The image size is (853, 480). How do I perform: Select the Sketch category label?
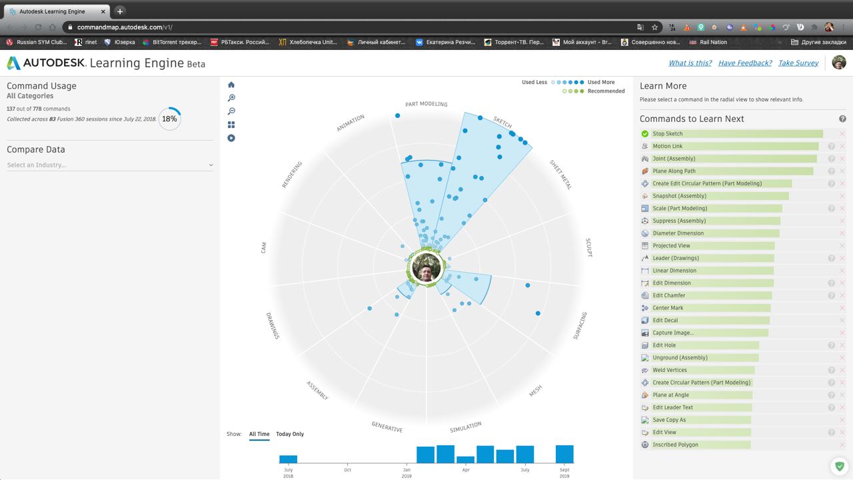click(x=502, y=123)
